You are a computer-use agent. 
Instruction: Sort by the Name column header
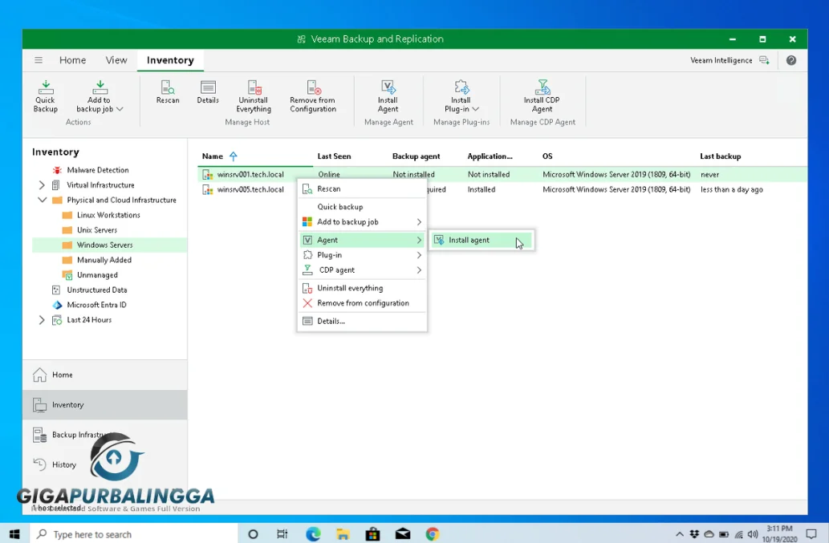[x=213, y=156]
